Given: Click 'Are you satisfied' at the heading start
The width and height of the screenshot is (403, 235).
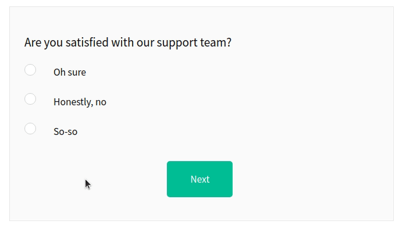Looking at the screenshot, I should [66, 42].
